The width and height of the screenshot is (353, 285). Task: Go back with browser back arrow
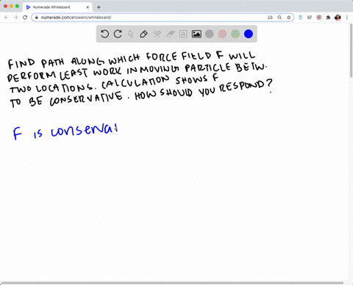7,18
